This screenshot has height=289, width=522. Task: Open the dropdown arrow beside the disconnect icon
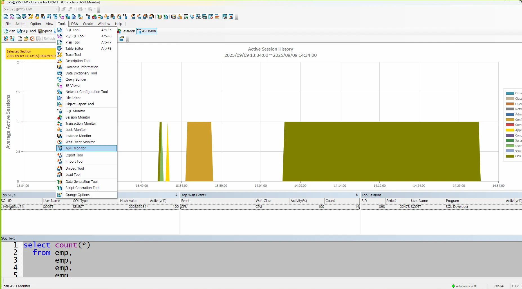74,9
